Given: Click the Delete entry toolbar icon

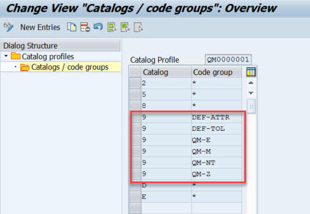Looking at the screenshot, I should point(85,27).
